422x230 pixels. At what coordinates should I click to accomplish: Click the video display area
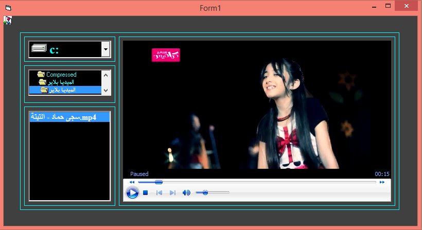click(257, 105)
